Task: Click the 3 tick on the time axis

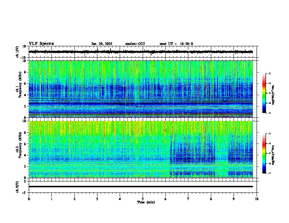Action: [x=97, y=199]
